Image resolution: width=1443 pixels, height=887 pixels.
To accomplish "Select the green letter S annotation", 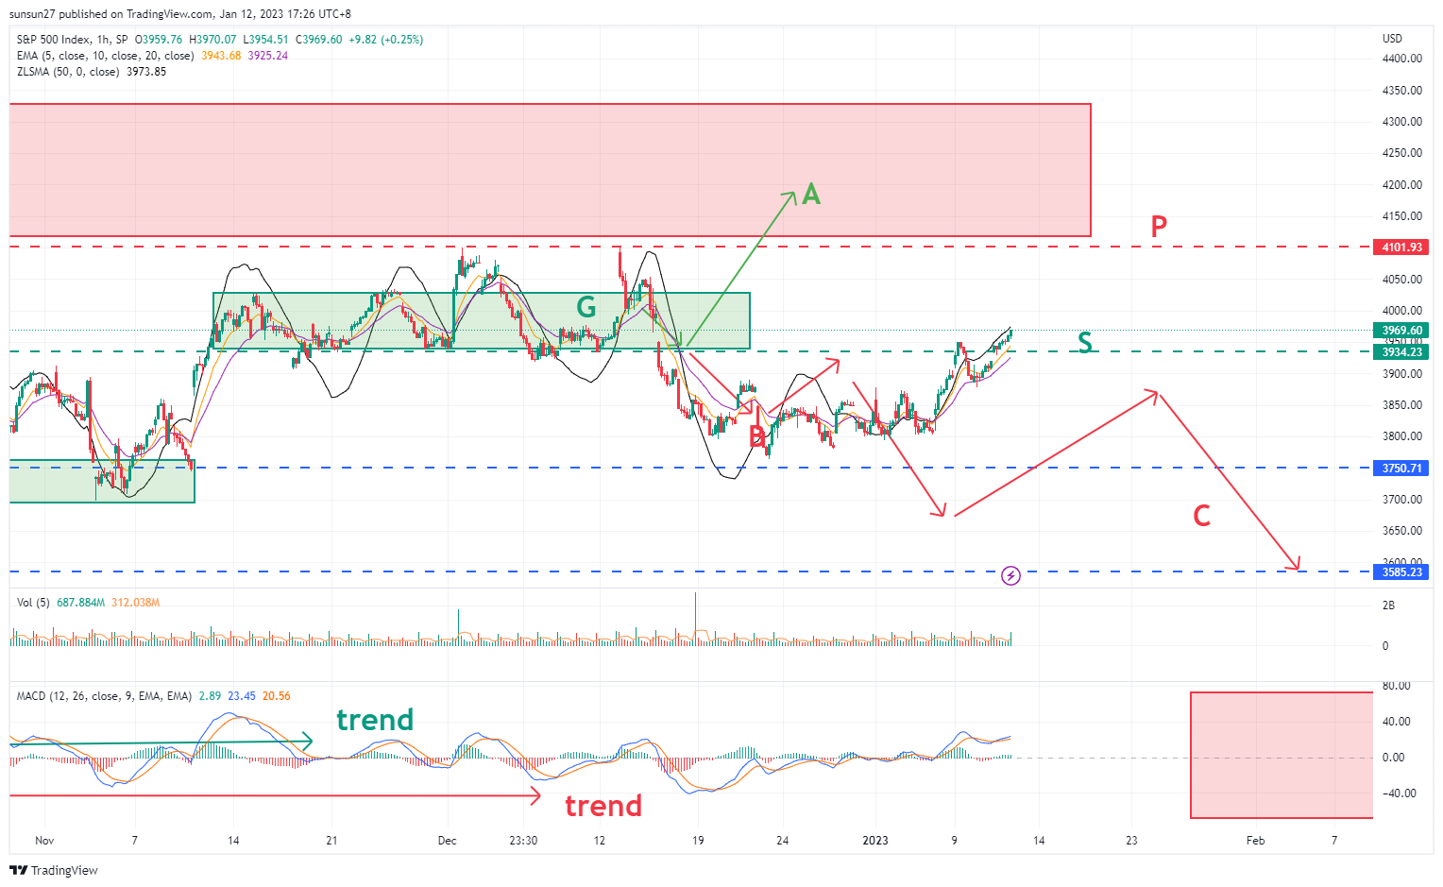I will [1085, 343].
